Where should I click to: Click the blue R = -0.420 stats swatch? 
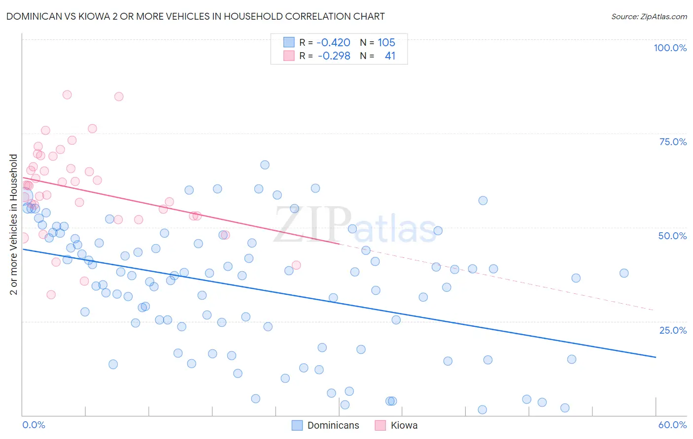tap(289, 42)
